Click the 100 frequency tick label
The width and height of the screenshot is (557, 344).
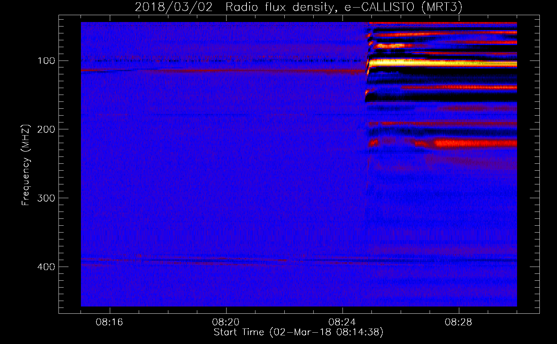[x=46, y=61]
